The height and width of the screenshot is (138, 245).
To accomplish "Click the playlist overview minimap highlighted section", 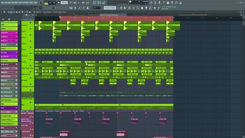I will tap(113, 15).
